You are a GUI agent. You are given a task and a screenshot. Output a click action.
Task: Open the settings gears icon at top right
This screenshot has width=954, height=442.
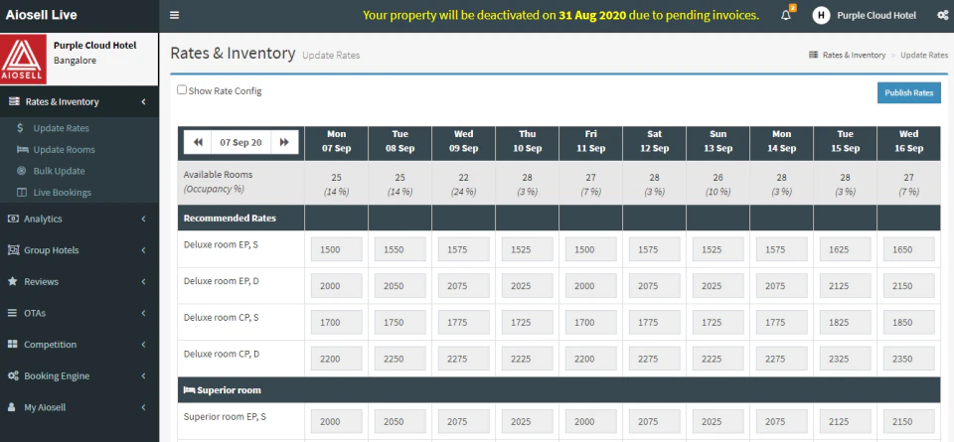click(942, 15)
